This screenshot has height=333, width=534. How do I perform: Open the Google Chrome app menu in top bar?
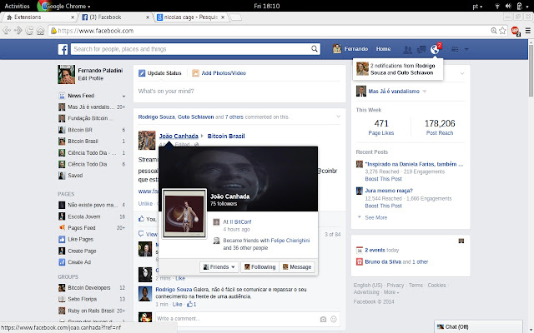65,6
